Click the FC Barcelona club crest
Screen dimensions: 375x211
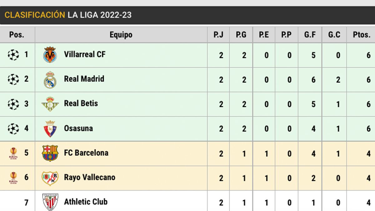(x=50, y=153)
